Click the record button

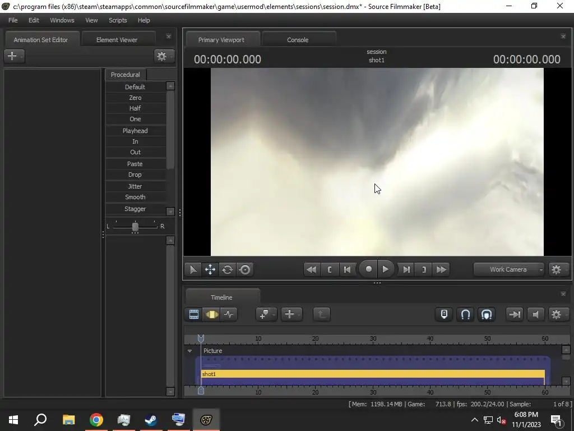click(368, 269)
